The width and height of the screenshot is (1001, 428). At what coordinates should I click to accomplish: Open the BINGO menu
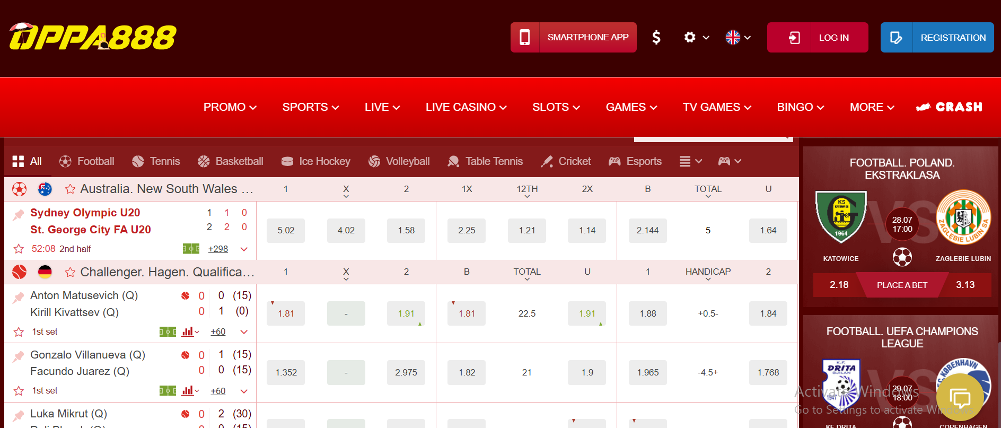(x=801, y=107)
